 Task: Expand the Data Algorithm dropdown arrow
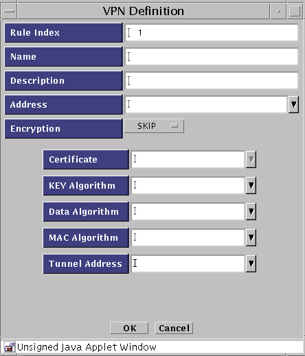tap(251, 211)
